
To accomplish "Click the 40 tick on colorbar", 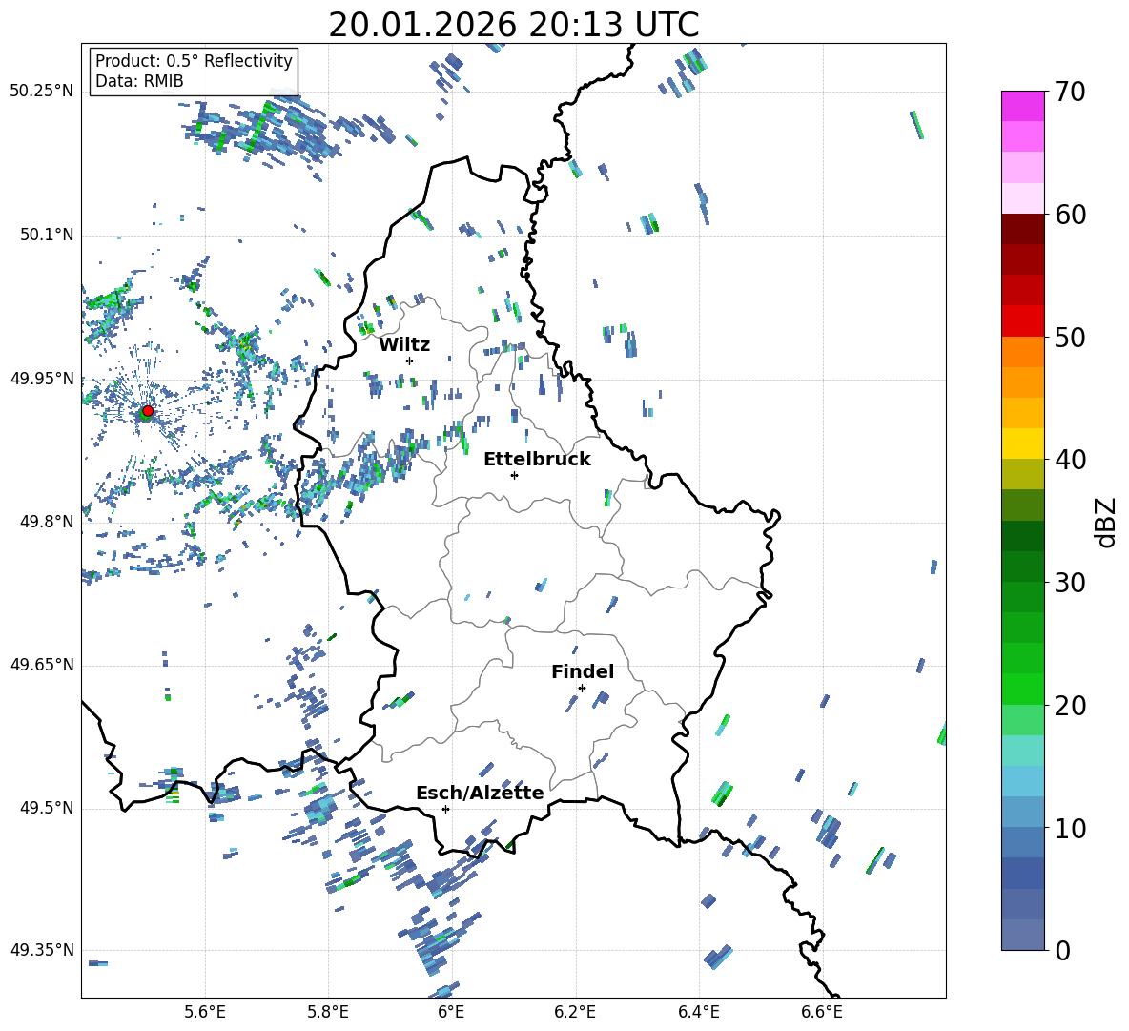I will coord(1069,460).
